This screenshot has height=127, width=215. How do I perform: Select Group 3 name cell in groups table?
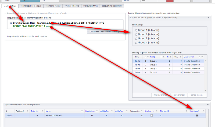(157, 69)
